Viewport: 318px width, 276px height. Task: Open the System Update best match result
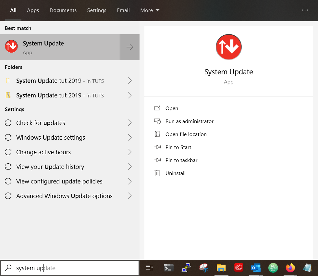tap(60, 47)
